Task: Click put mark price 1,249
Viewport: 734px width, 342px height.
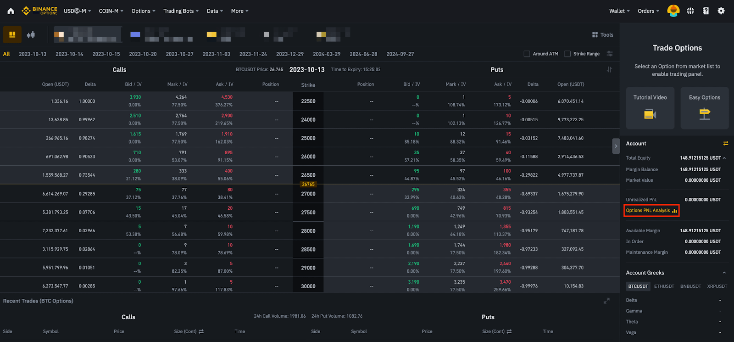Action: tap(459, 227)
